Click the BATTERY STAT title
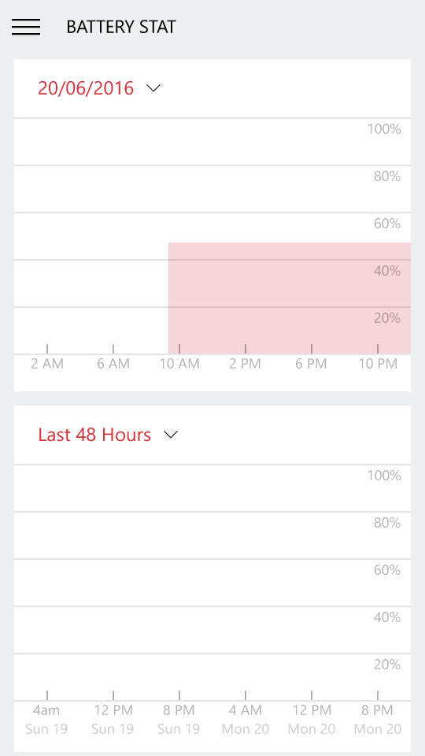 [x=121, y=27]
